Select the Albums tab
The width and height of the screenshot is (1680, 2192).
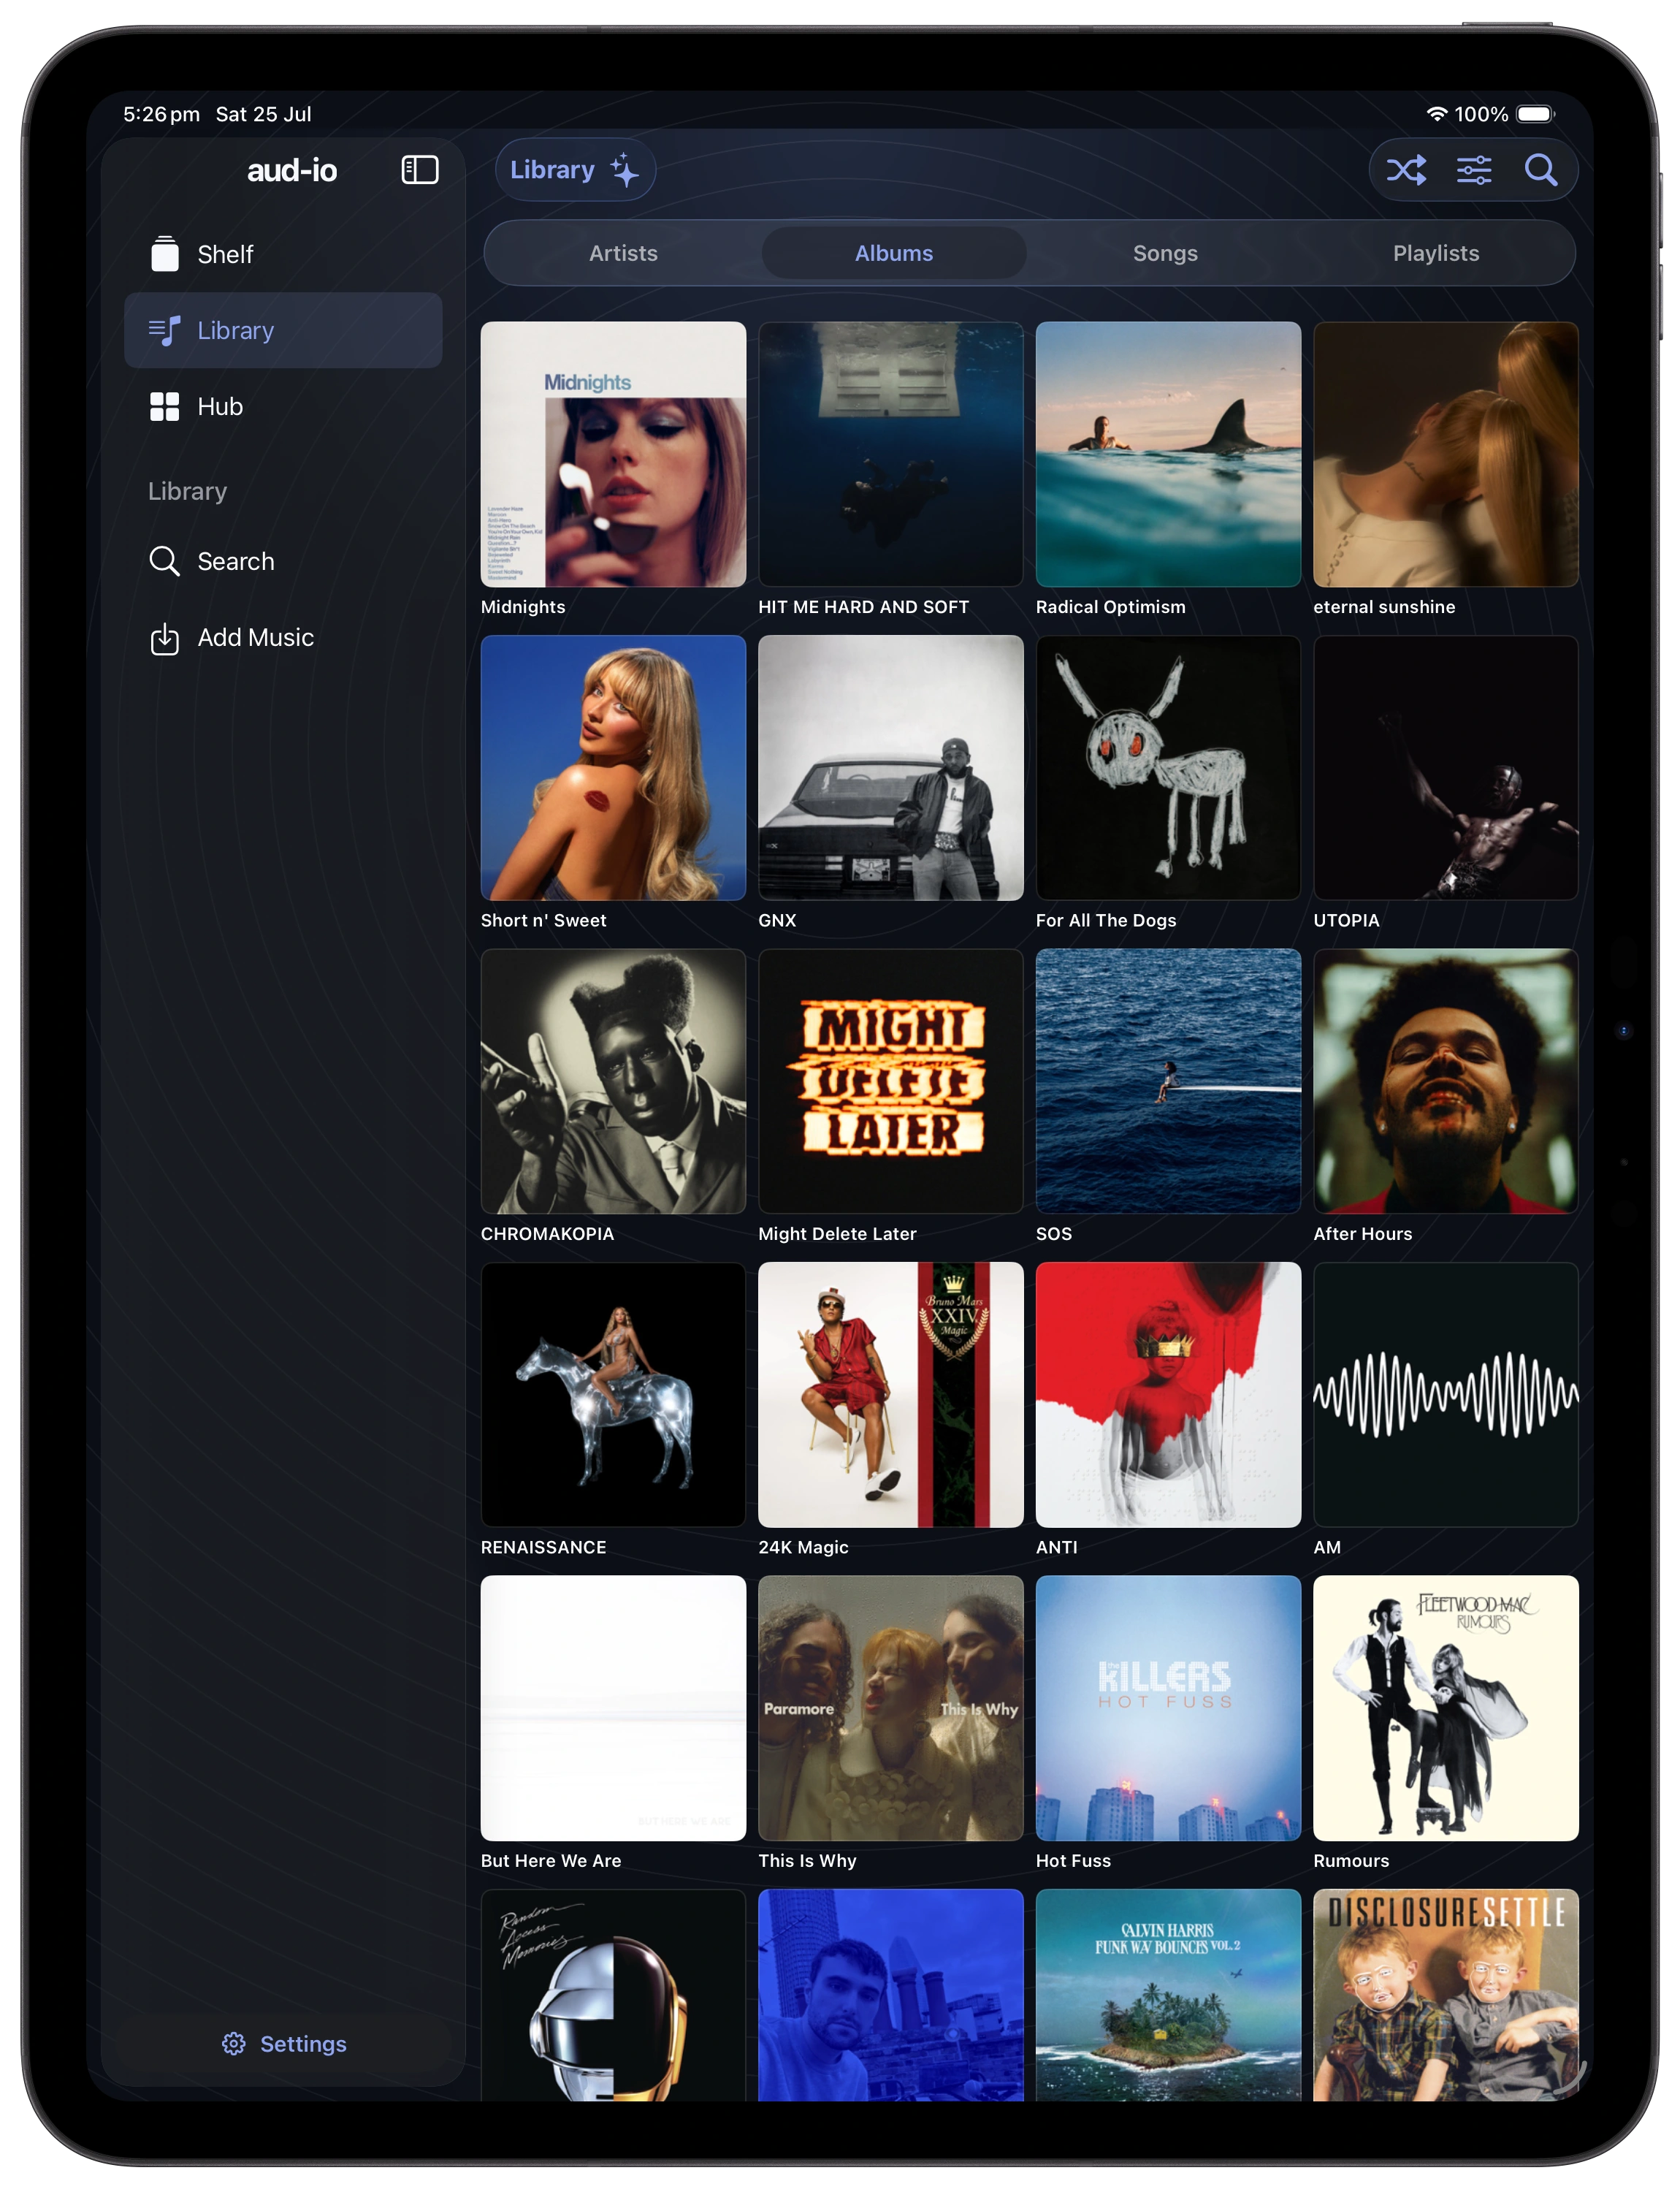pos(894,253)
